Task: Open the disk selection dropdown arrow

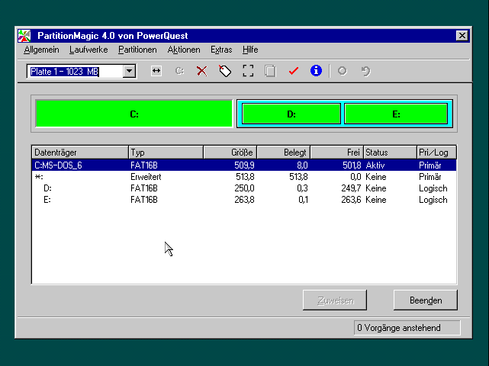Action: pyautogui.click(x=129, y=71)
